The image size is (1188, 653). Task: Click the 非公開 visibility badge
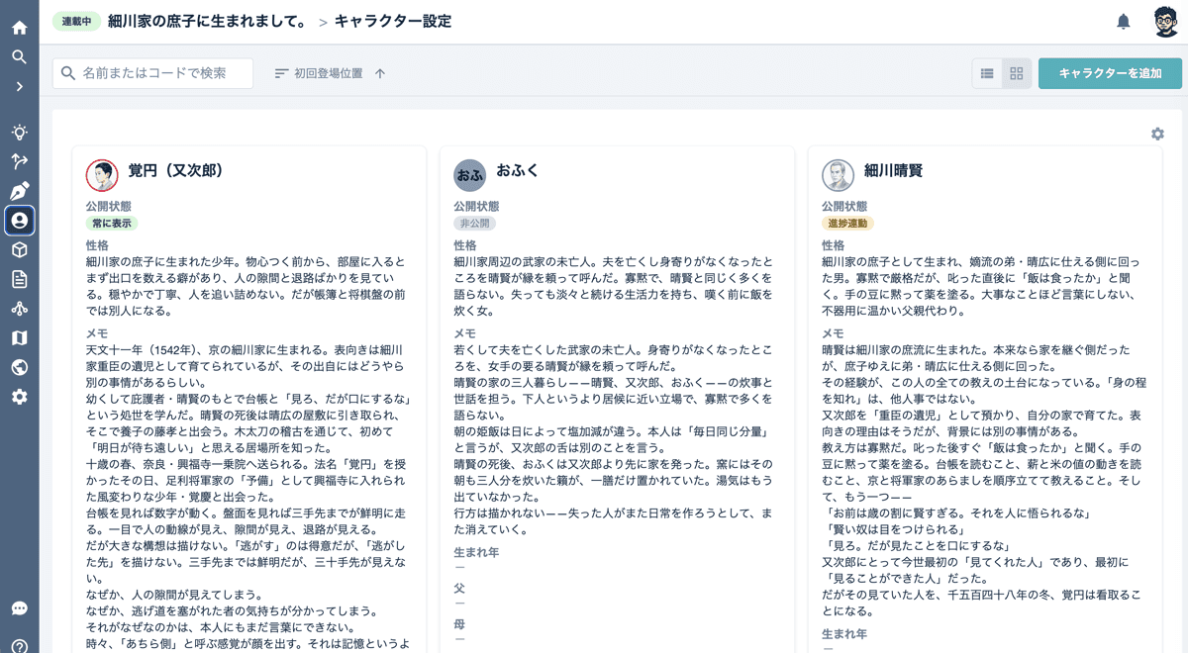(x=474, y=224)
